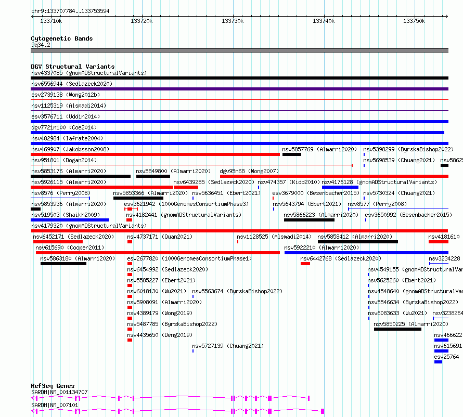Click nsv5727139 (Chuang2021) label
Screen dimensions: 463x417
point(228,346)
